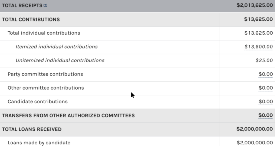Open the Other committee contributions $0.00 amount
The image size is (277, 146).
click(x=266, y=88)
